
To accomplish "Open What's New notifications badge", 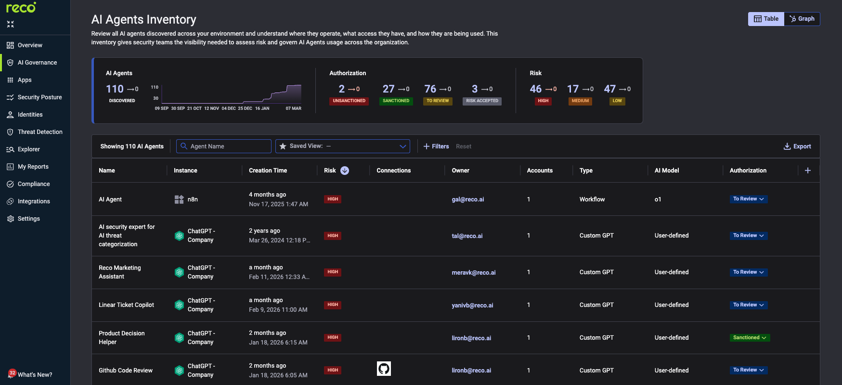I will coord(13,373).
